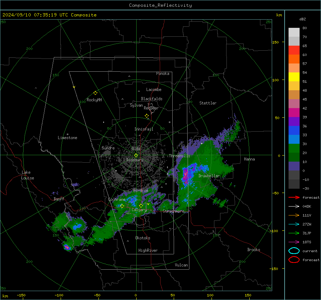Click the Banff label on map
This screenshot has width=321, height=300.
(x=59, y=199)
